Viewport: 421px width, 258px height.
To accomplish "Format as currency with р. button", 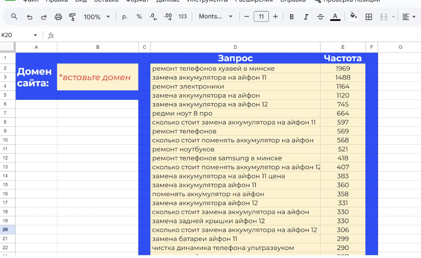I will click(x=124, y=17).
